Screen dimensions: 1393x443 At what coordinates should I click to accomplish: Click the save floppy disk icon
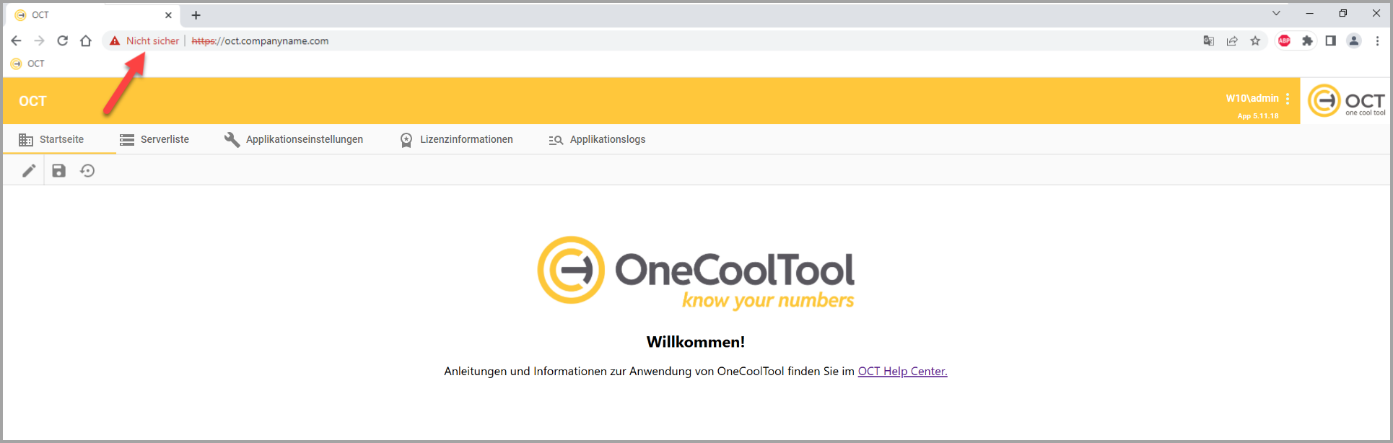tap(59, 171)
